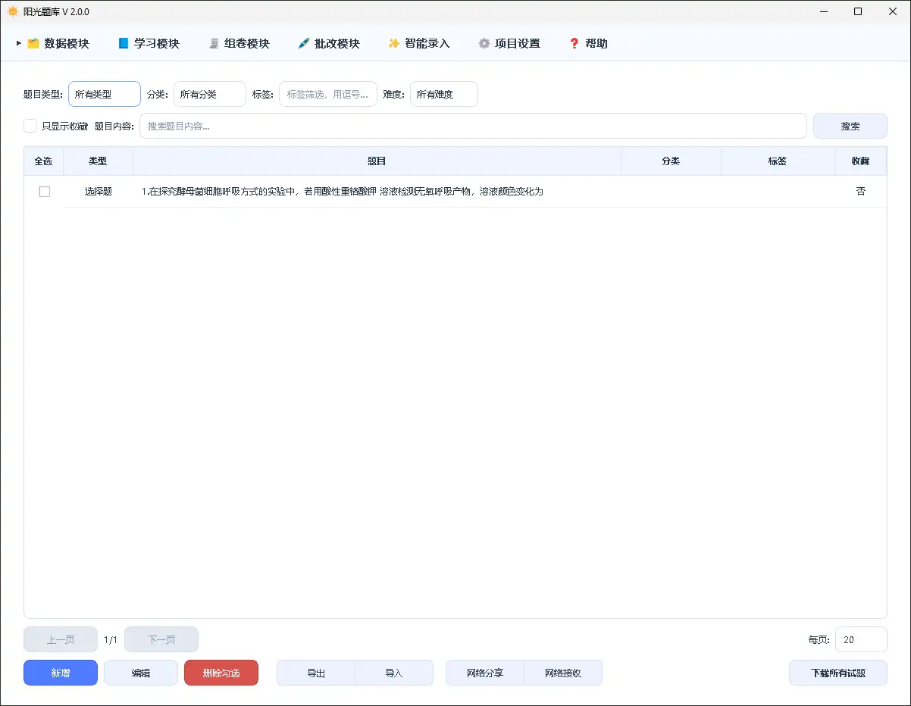Click the 网络分享 button
This screenshot has height=706, width=911.
485,673
